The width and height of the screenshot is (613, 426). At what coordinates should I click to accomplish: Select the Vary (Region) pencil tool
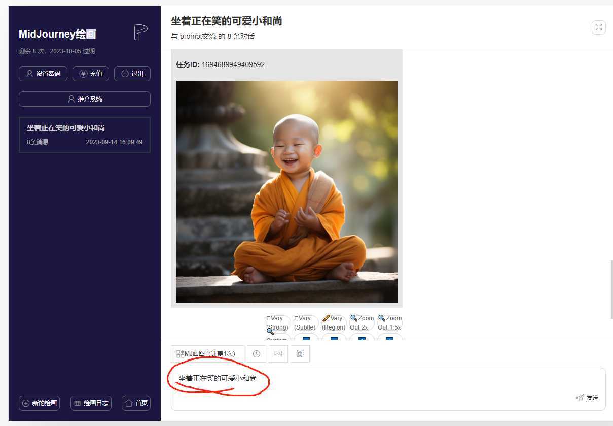[x=333, y=322]
